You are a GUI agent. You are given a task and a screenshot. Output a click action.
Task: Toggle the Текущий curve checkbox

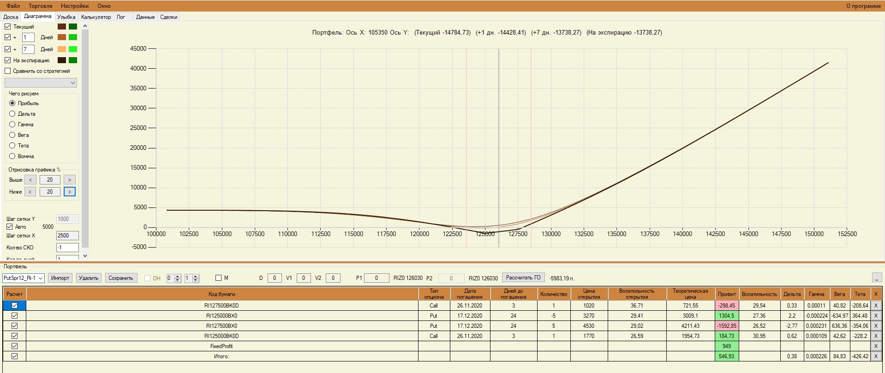(7, 27)
